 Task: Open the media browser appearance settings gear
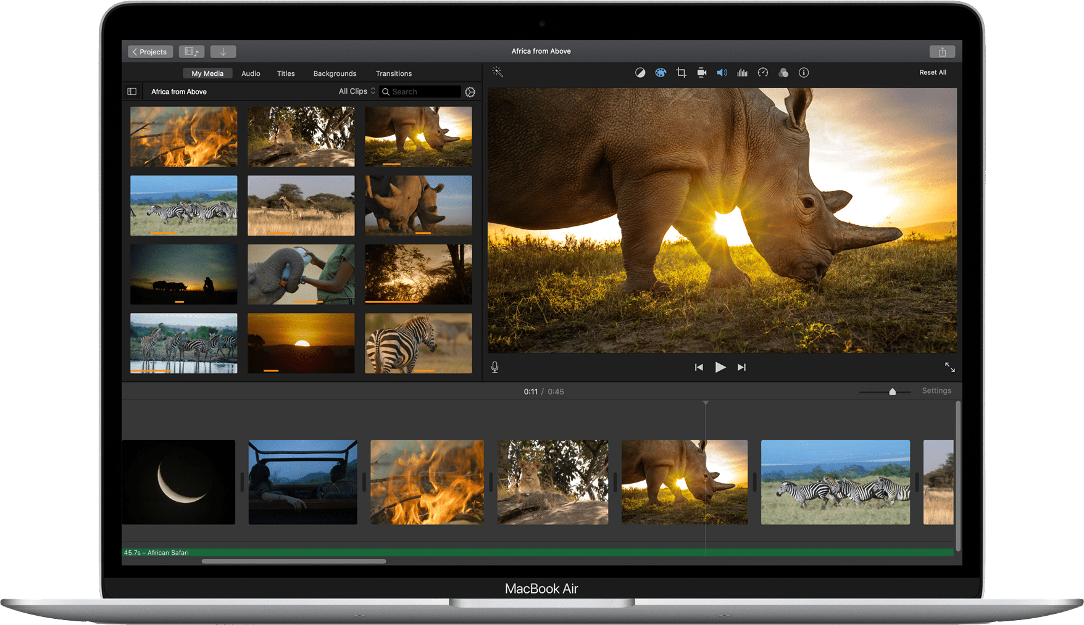[470, 91]
